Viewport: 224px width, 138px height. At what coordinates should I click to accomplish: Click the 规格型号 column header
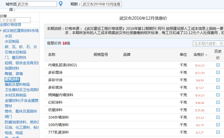[x=101, y=55]
